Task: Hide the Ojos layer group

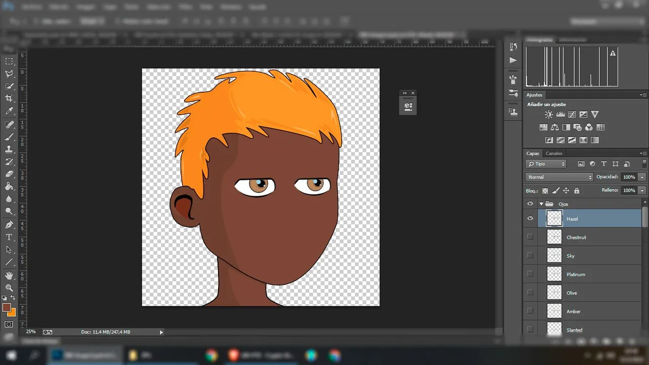Action: [x=530, y=204]
